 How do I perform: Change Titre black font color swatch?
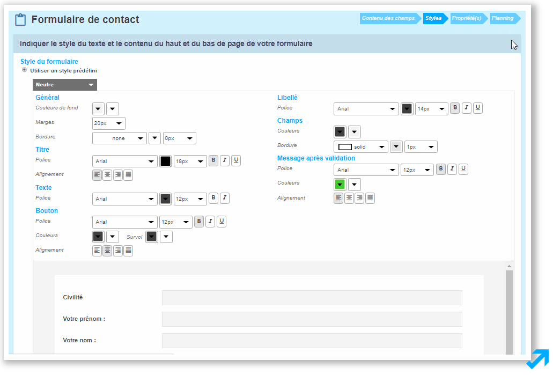coord(165,161)
